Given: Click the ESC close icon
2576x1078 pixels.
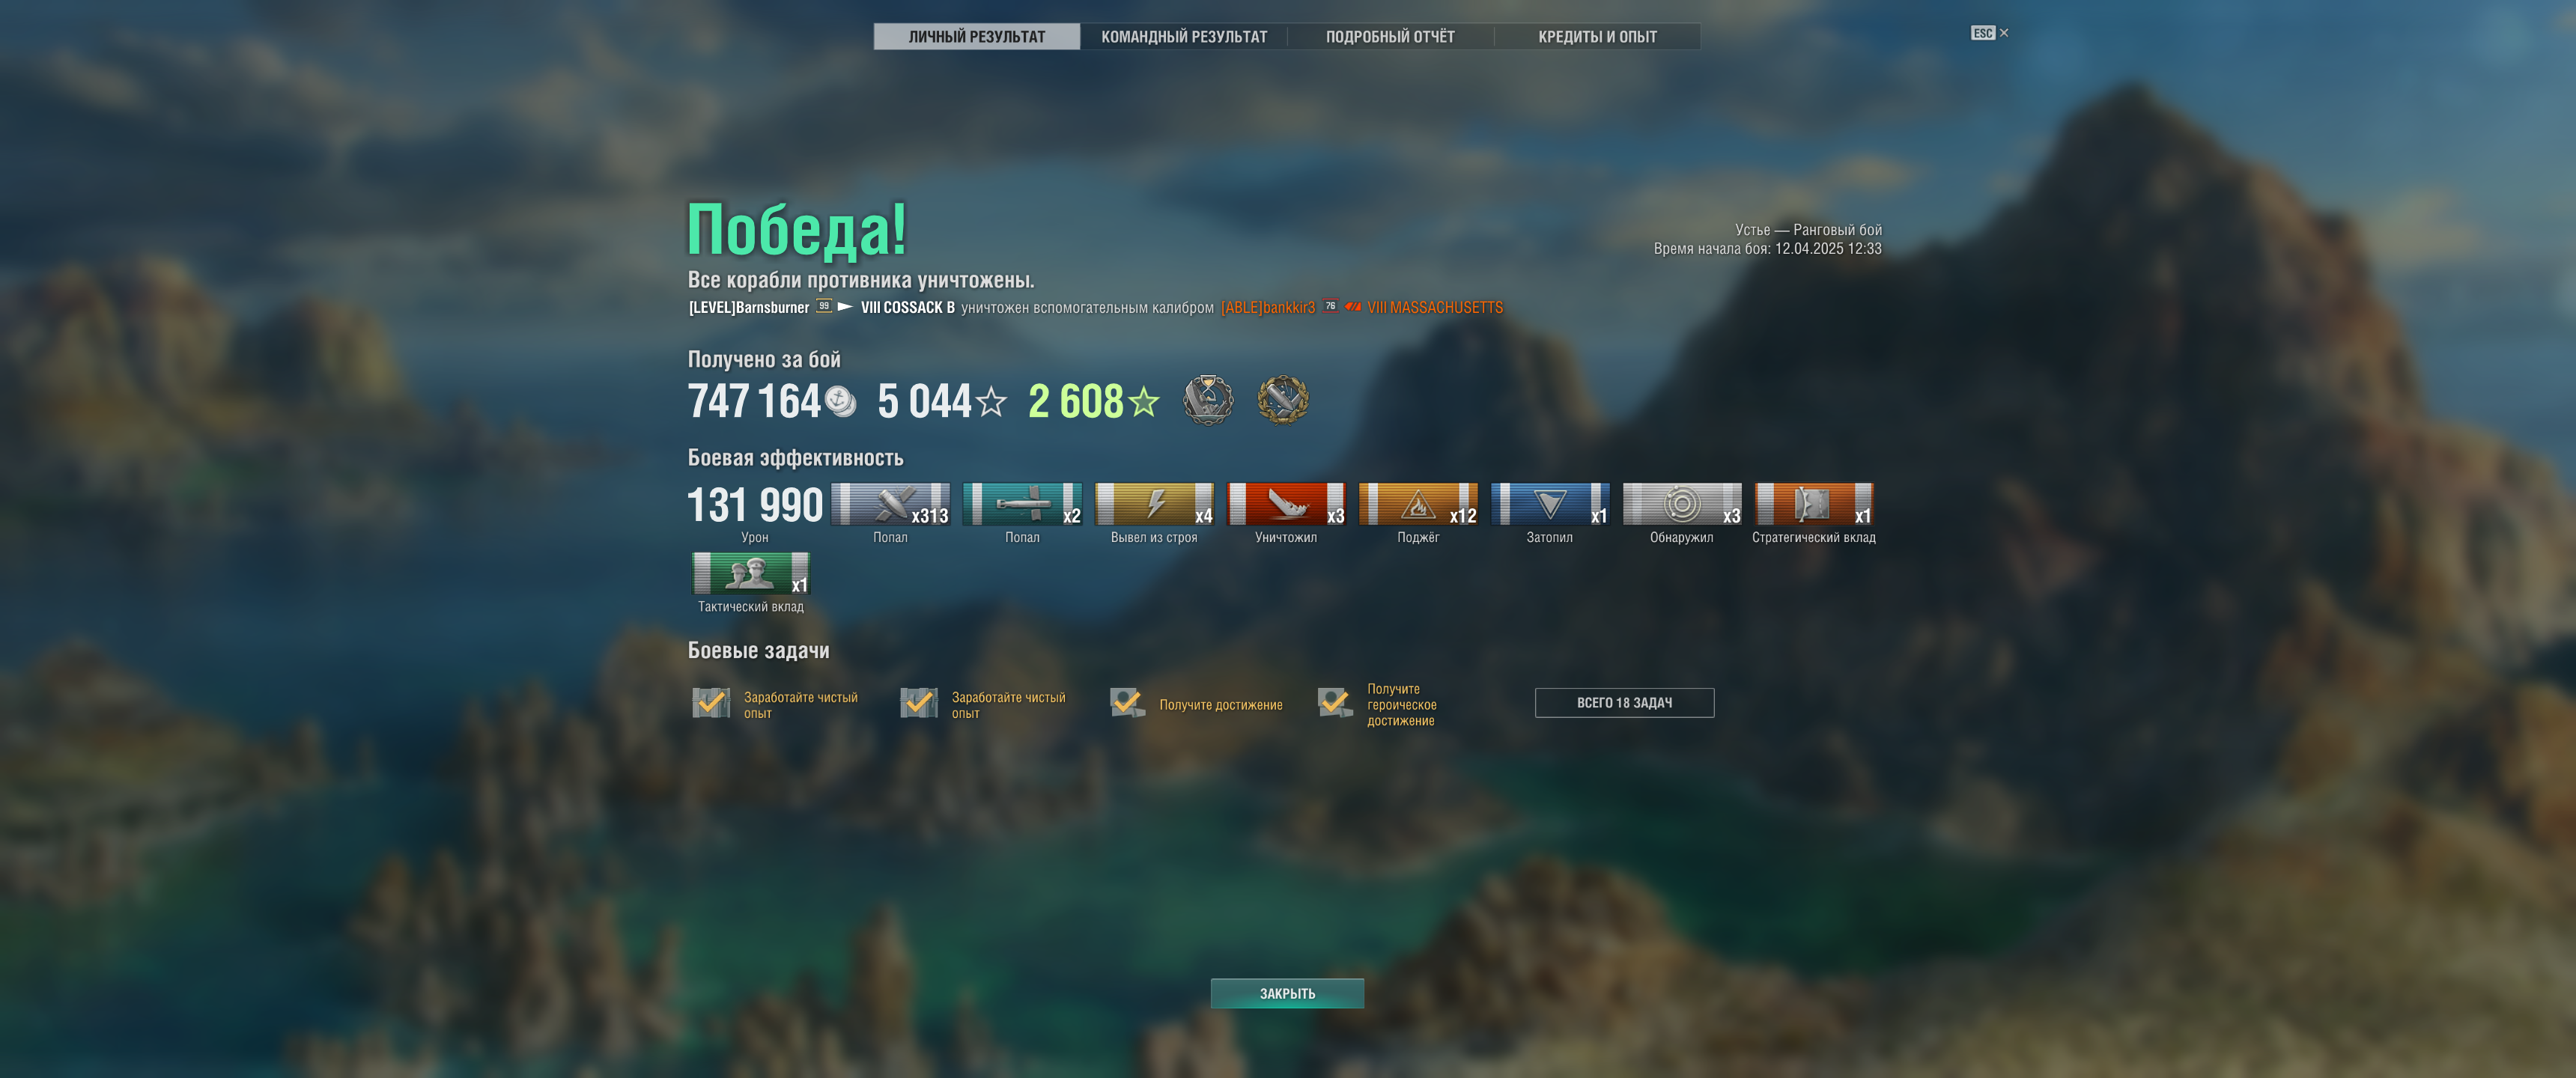Looking at the screenshot, I should pos(1989,33).
